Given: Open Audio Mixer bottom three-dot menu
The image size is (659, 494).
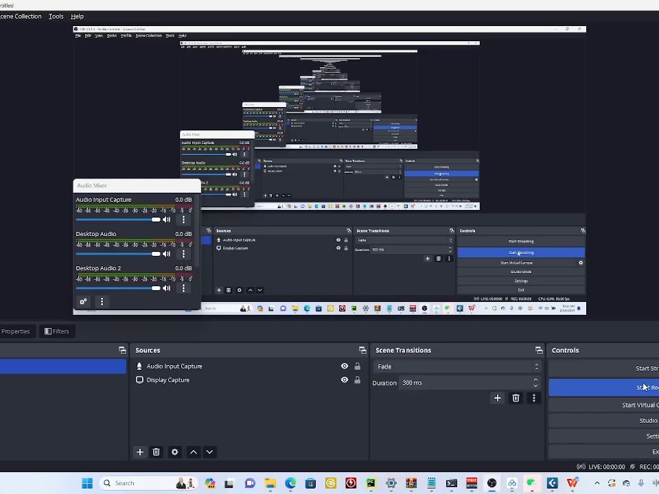Looking at the screenshot, I should pos(102,302).
